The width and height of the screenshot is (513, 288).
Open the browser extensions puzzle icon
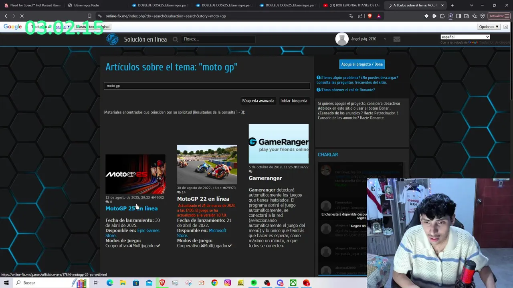click(x=442, y=16)
